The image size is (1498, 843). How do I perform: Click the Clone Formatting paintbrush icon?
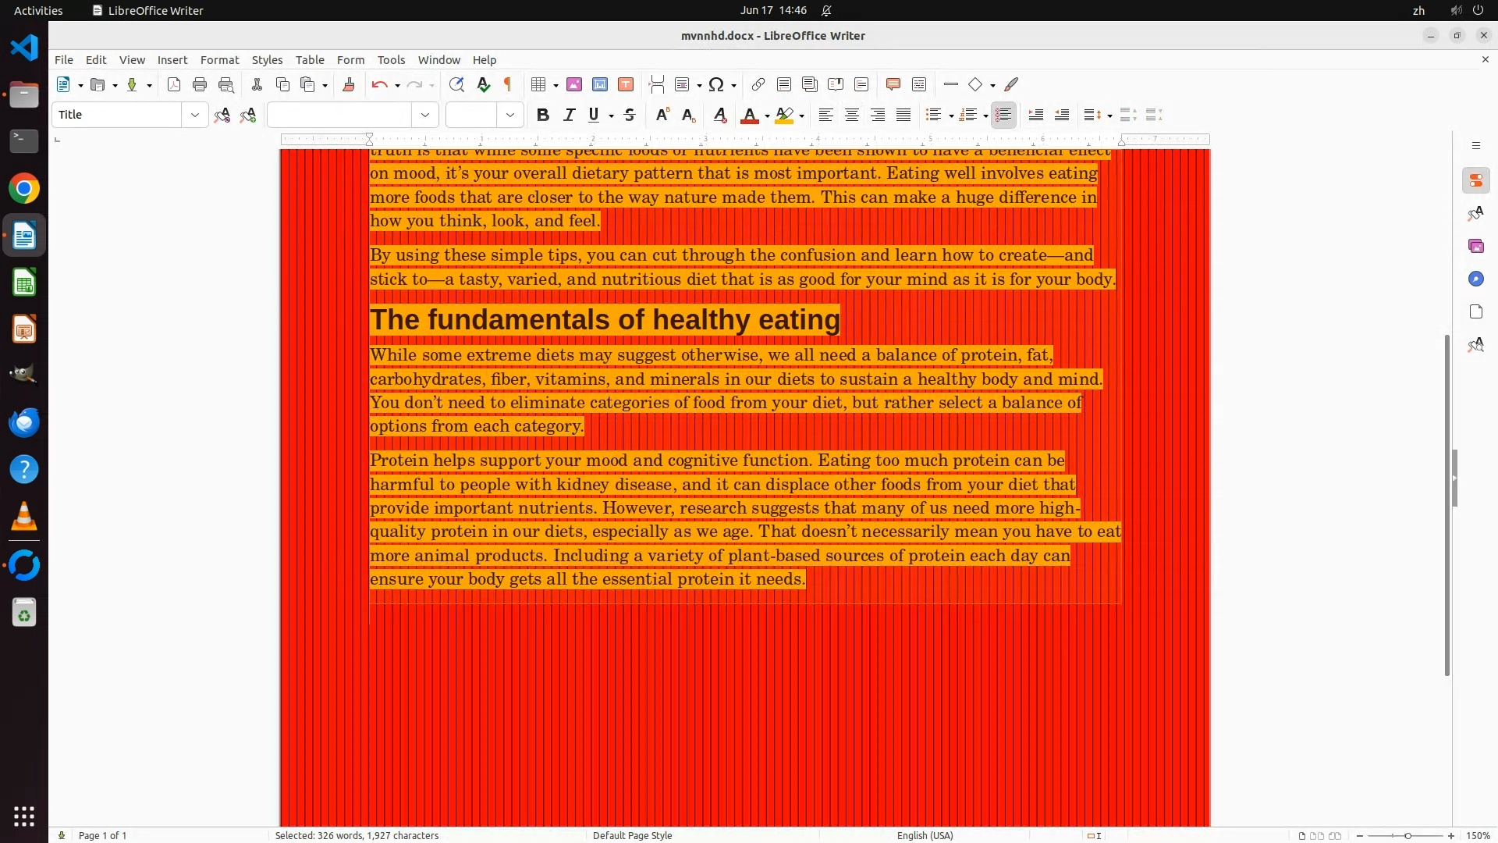click(349, 85)
